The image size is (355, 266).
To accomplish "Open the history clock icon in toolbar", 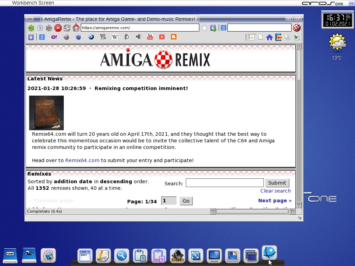I will coord(40,28).
